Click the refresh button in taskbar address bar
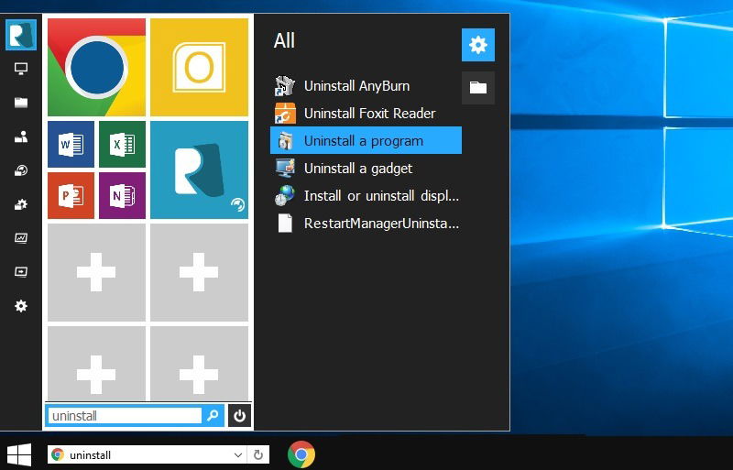733x470 pixels. point(258,454)
